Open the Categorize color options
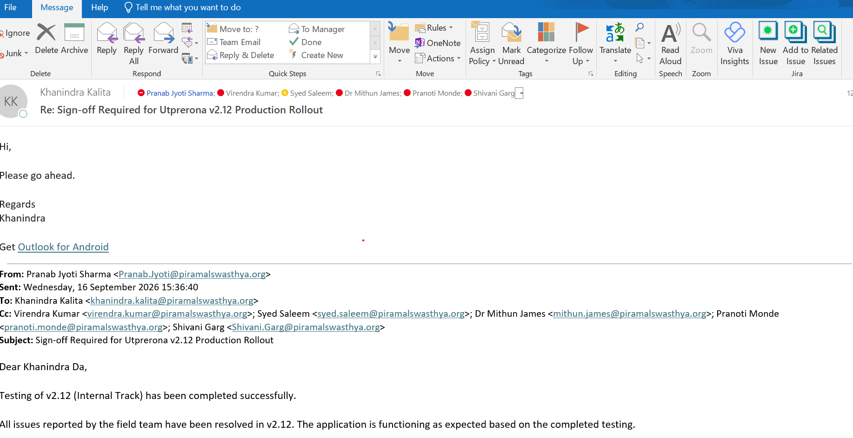 tap(546, 44)
